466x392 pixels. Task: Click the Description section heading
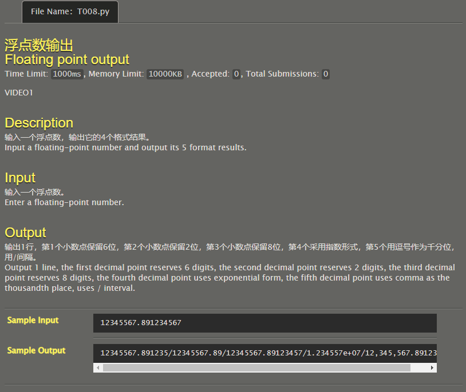point(38,123)
